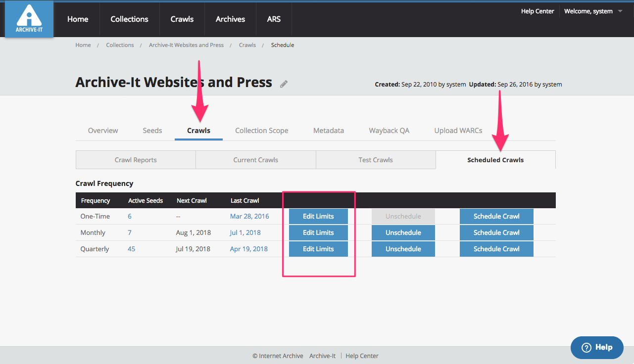634x364 pixels.
Task: Select the Wayback QA tab
Action: coord(389,131)
